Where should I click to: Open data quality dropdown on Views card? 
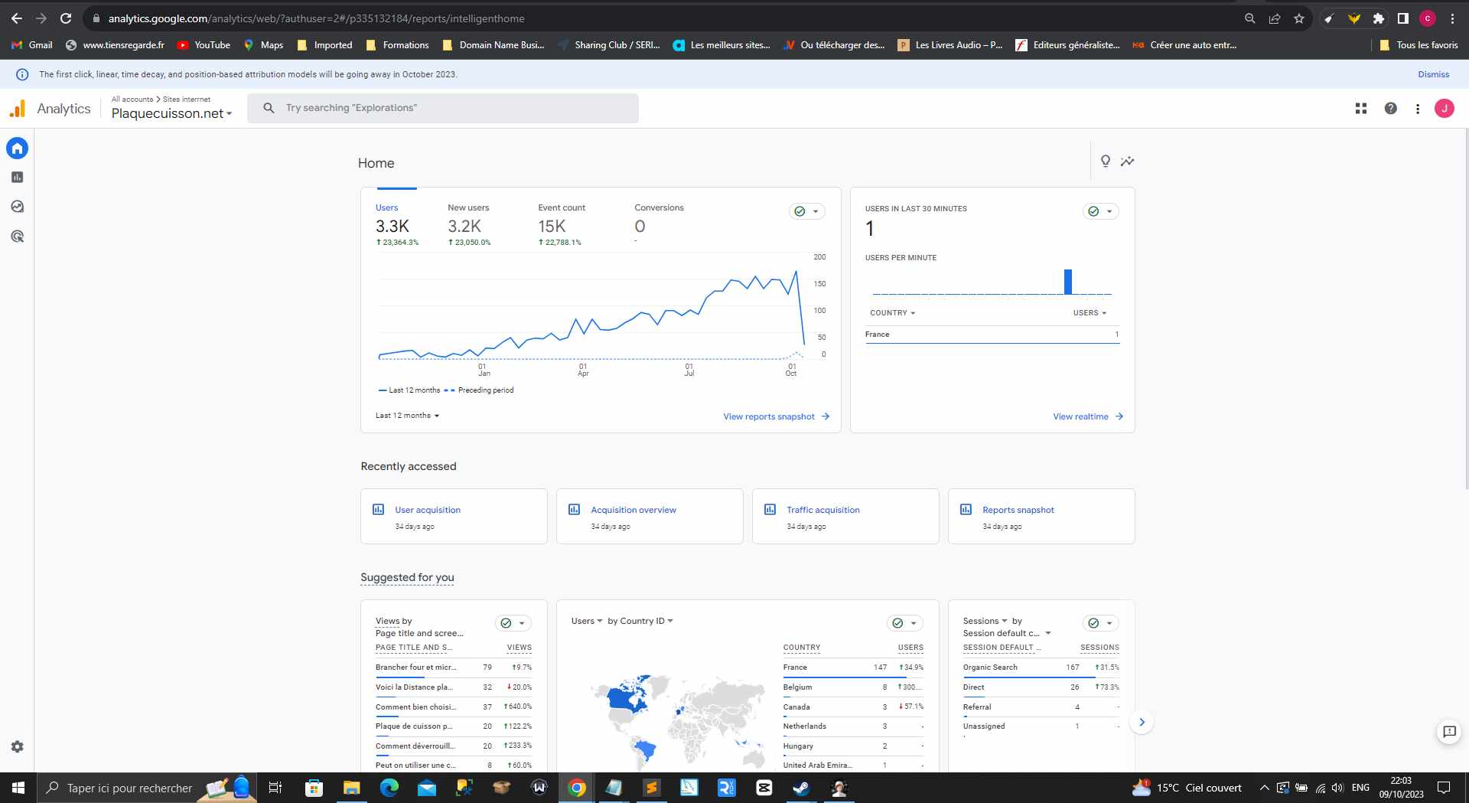tap(513, 623)
